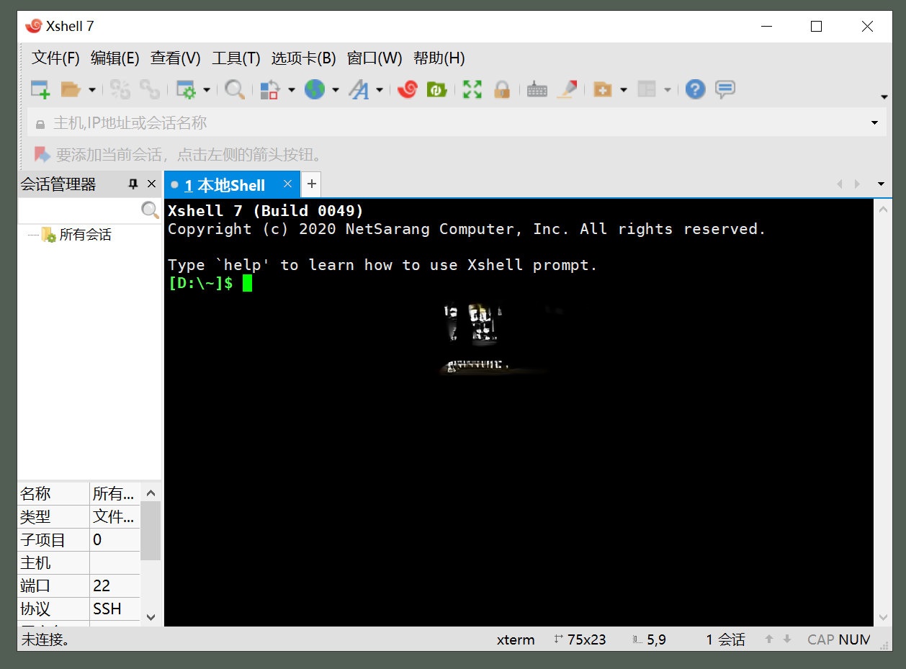
Task: Create a new session with the toolbar icon
Action: click(40, 89)
